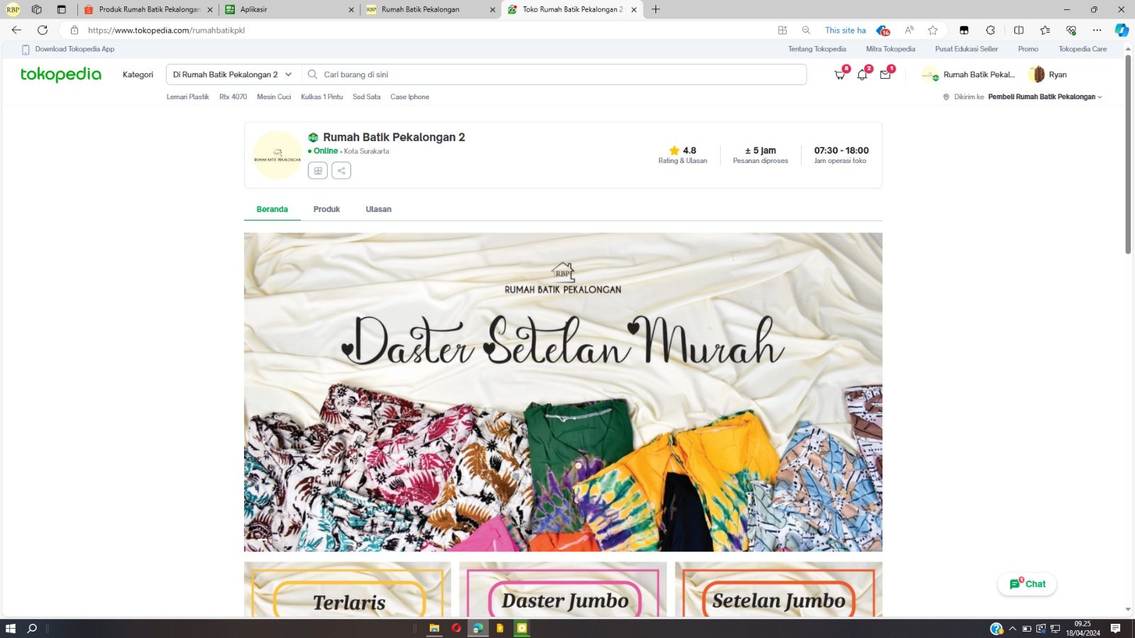
Task: Open the Setelan Jumbo category tile
Action: pos(779,589)
